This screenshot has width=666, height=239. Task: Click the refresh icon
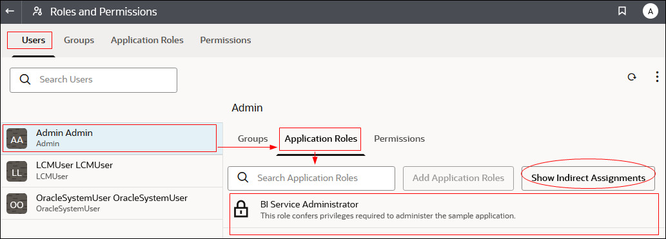point(632,77)
